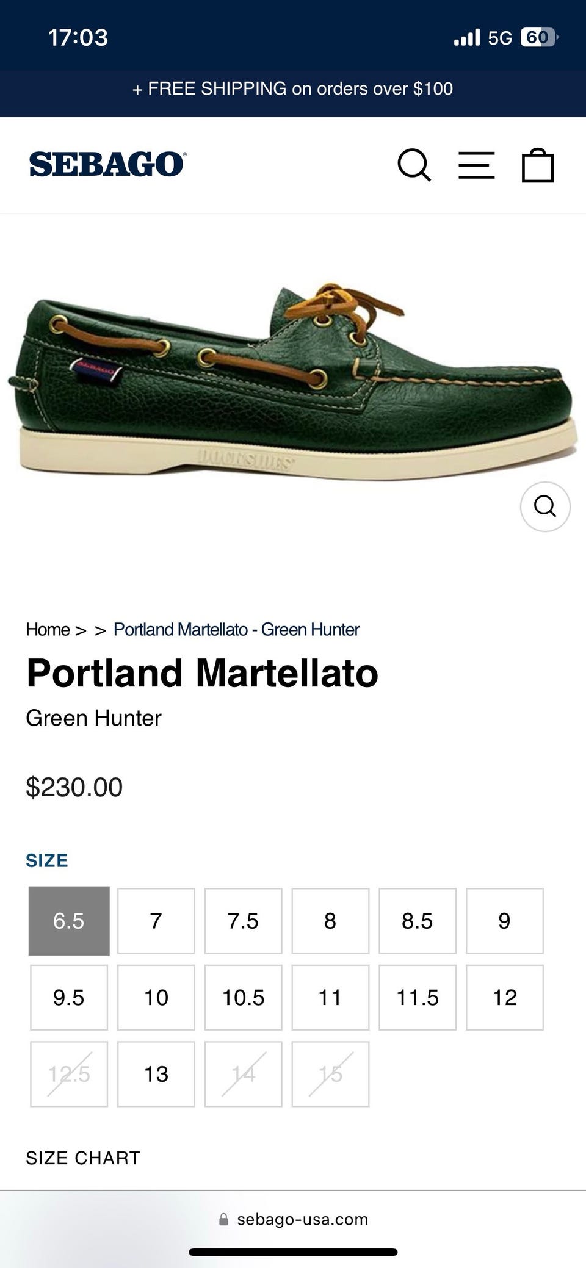
Task: Select size 8.5
Action: point(418,920)
